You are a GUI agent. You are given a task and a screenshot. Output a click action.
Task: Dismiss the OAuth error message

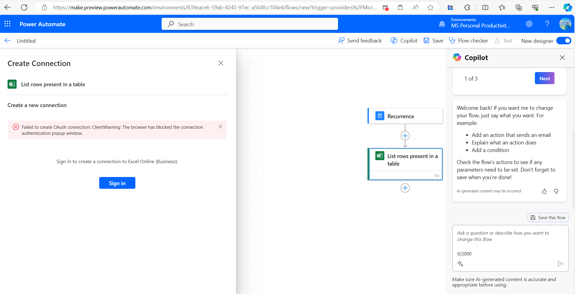click(220, 127)
